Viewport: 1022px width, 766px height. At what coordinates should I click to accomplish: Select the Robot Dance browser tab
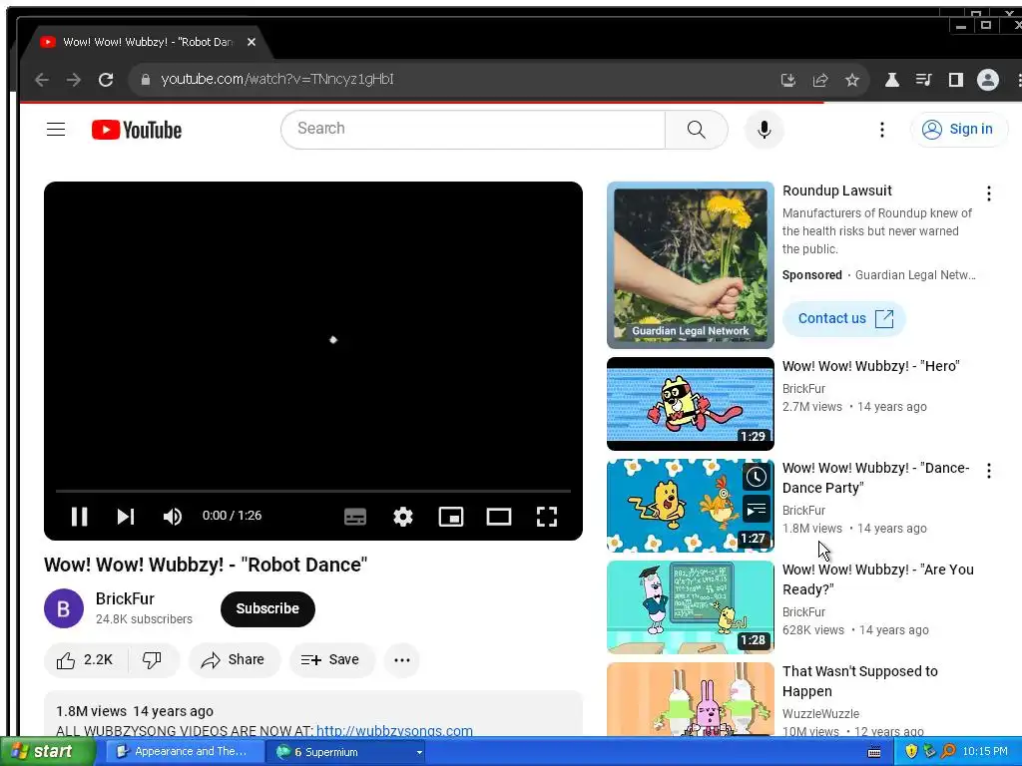tap(147, 42)
